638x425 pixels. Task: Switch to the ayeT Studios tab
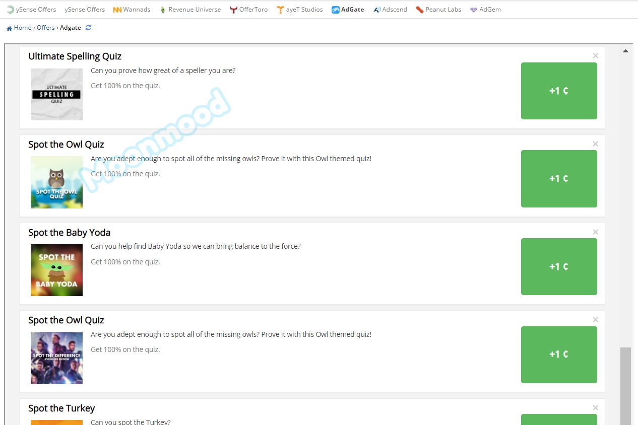point(299,10)
